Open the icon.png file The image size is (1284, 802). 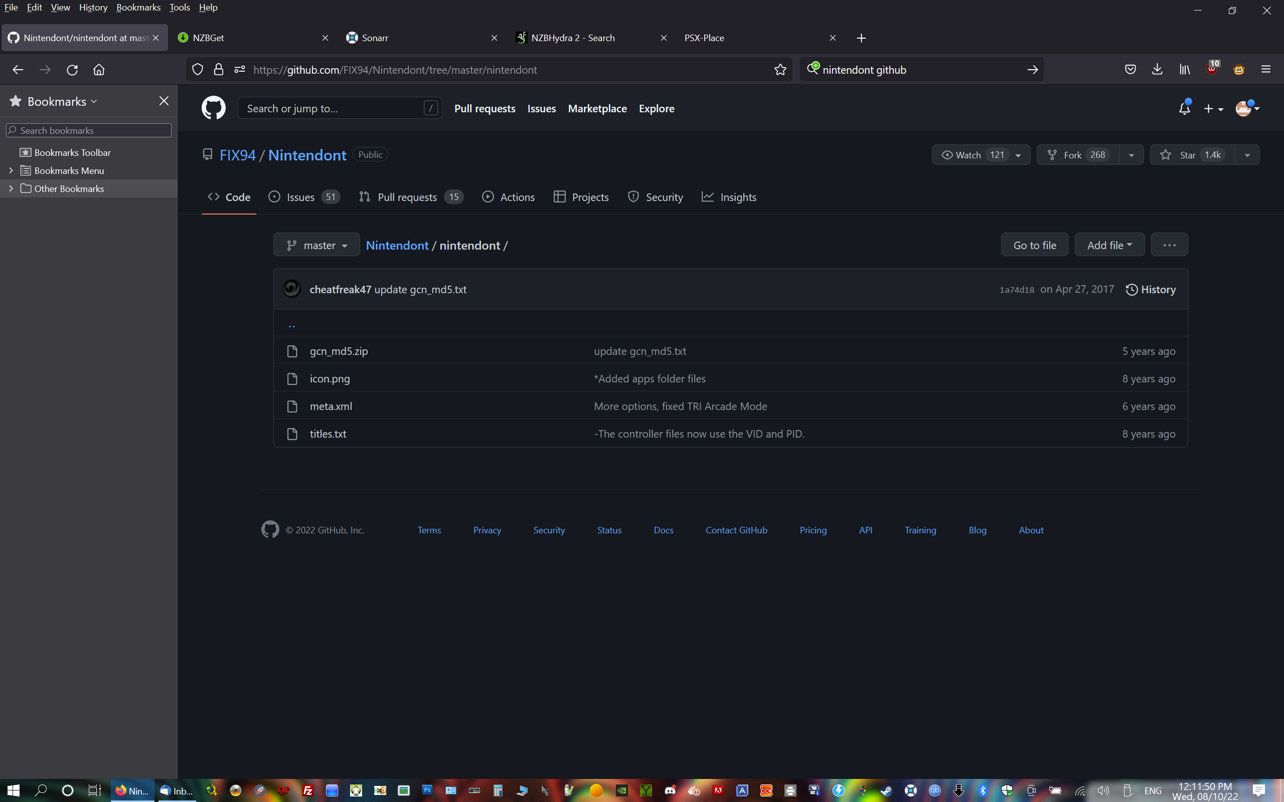pyautogui.click(x=330, y=379)
